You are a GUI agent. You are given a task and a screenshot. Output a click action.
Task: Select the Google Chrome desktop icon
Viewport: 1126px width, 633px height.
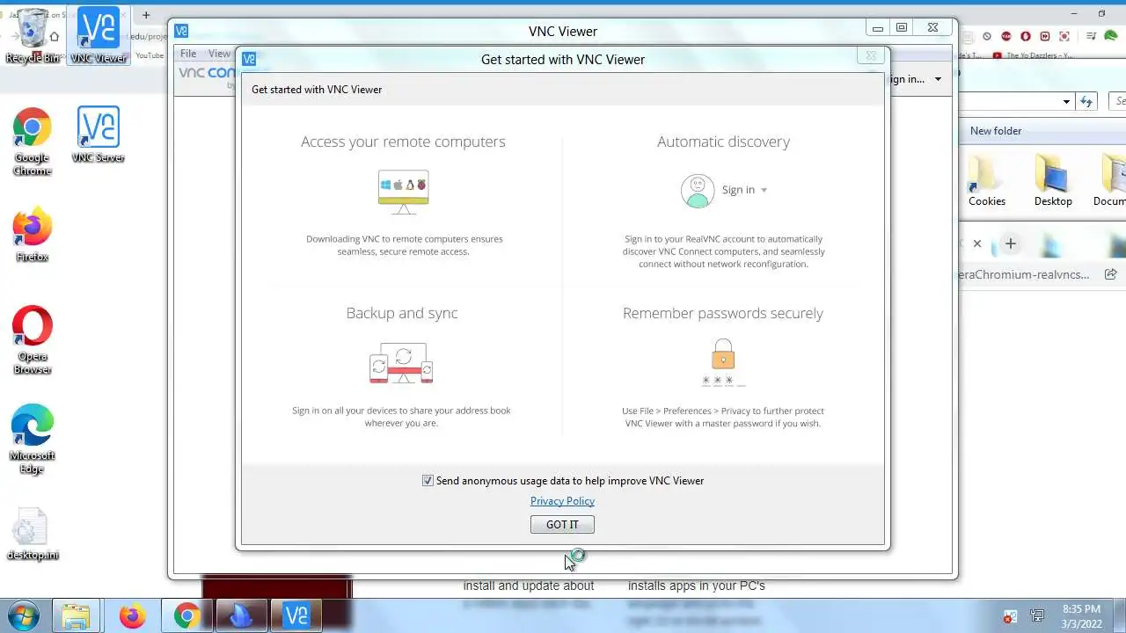pyautogui.click(x=33, y=142)
